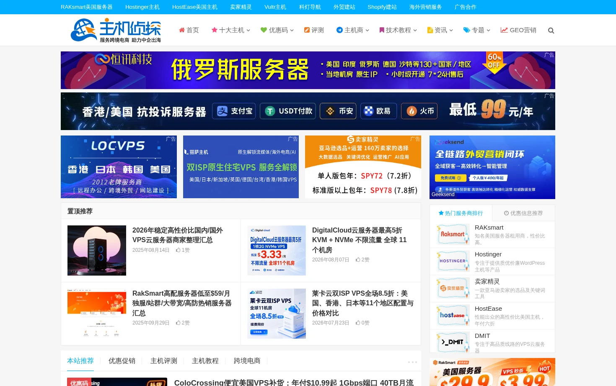Open the 卖家精灵 discount advertisement
616x386 pixels.
[x=363, y=167]
